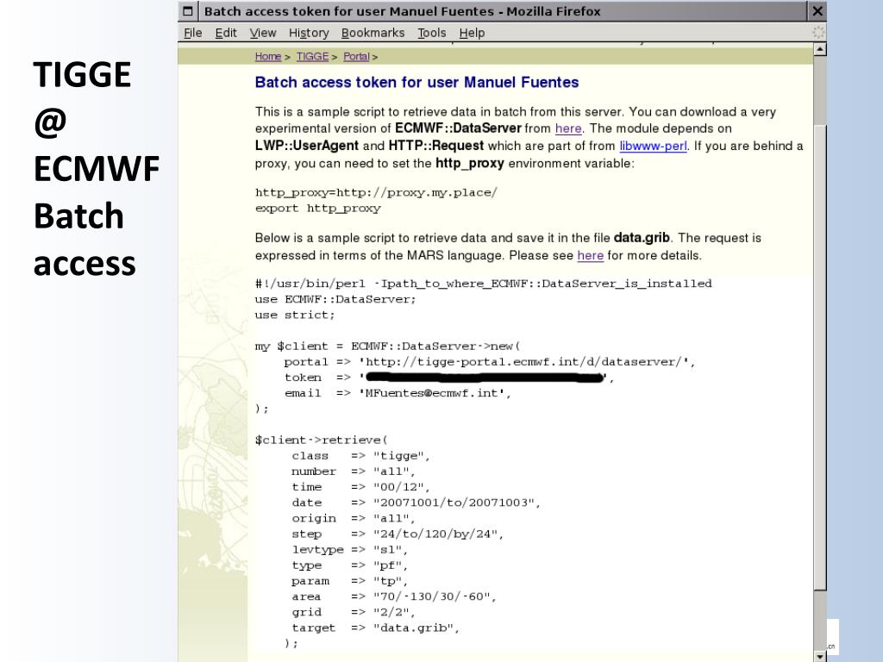Screen dimensions: 883x662
Task: Click the type value "pf"
Action: point(387,565)
